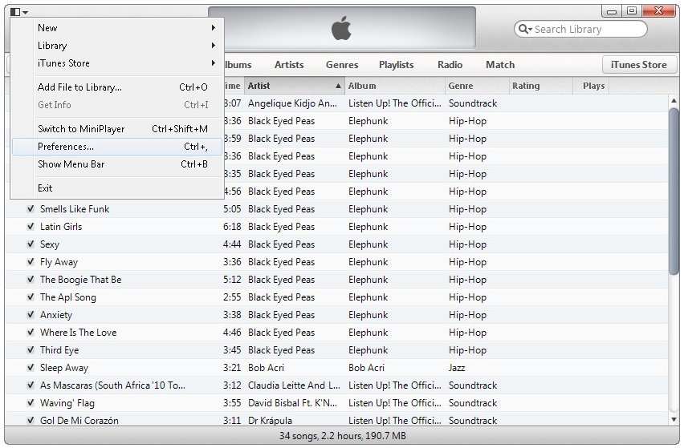Toggle the Third Eye checkbox

click(x=31, y=350)
